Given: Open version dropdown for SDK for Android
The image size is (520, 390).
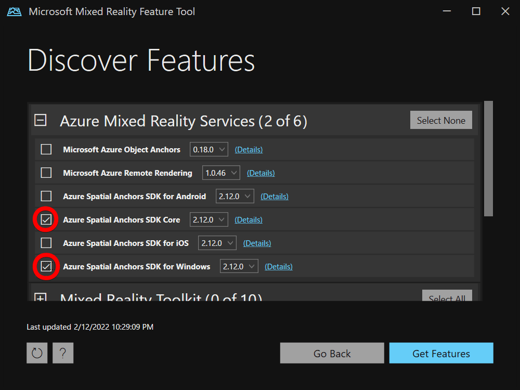Looking at the screenshot, I should click(x=235, y=197).
